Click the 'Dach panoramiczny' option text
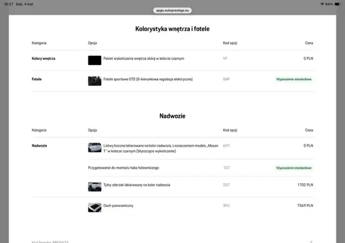Viewport: 345px width, 243px height. click(118, 206)
